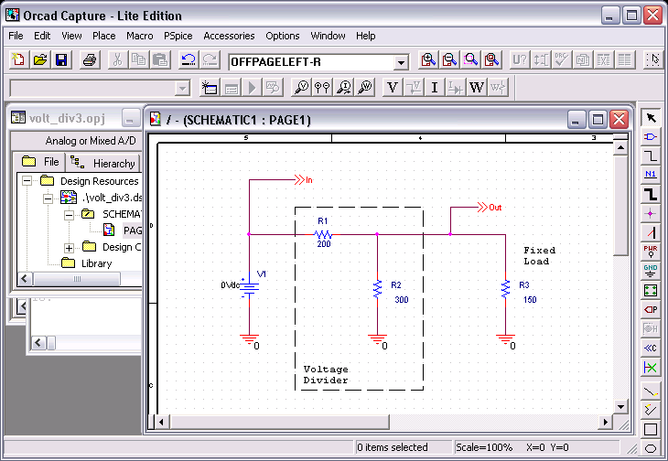Image resolution: width=668 pixels, height=461 pixels.
Task: Choose the Select arrow tool
Action: coord(651,117)
